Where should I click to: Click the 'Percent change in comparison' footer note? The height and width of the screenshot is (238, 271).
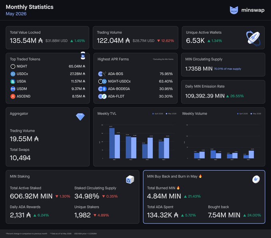[26, 234]
